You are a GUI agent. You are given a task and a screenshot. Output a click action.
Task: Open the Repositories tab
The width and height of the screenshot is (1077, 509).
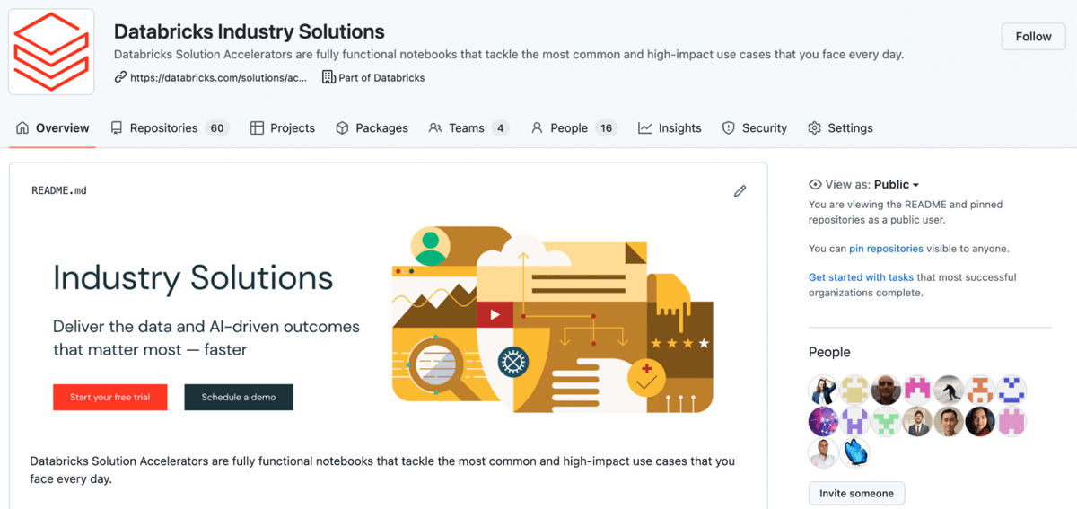[x=170, y=128]
